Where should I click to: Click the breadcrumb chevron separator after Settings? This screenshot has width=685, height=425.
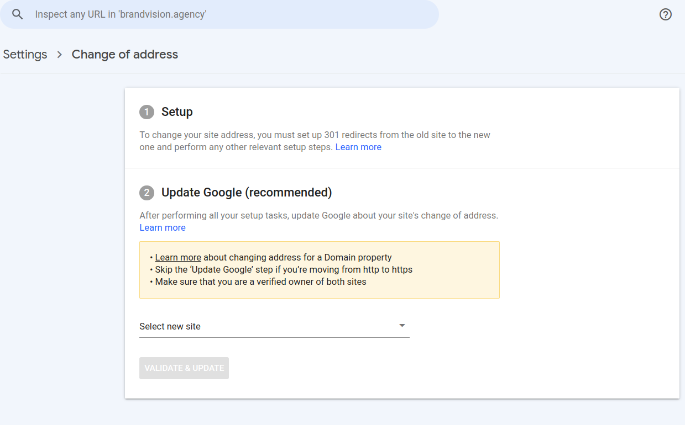pos(60,55)
